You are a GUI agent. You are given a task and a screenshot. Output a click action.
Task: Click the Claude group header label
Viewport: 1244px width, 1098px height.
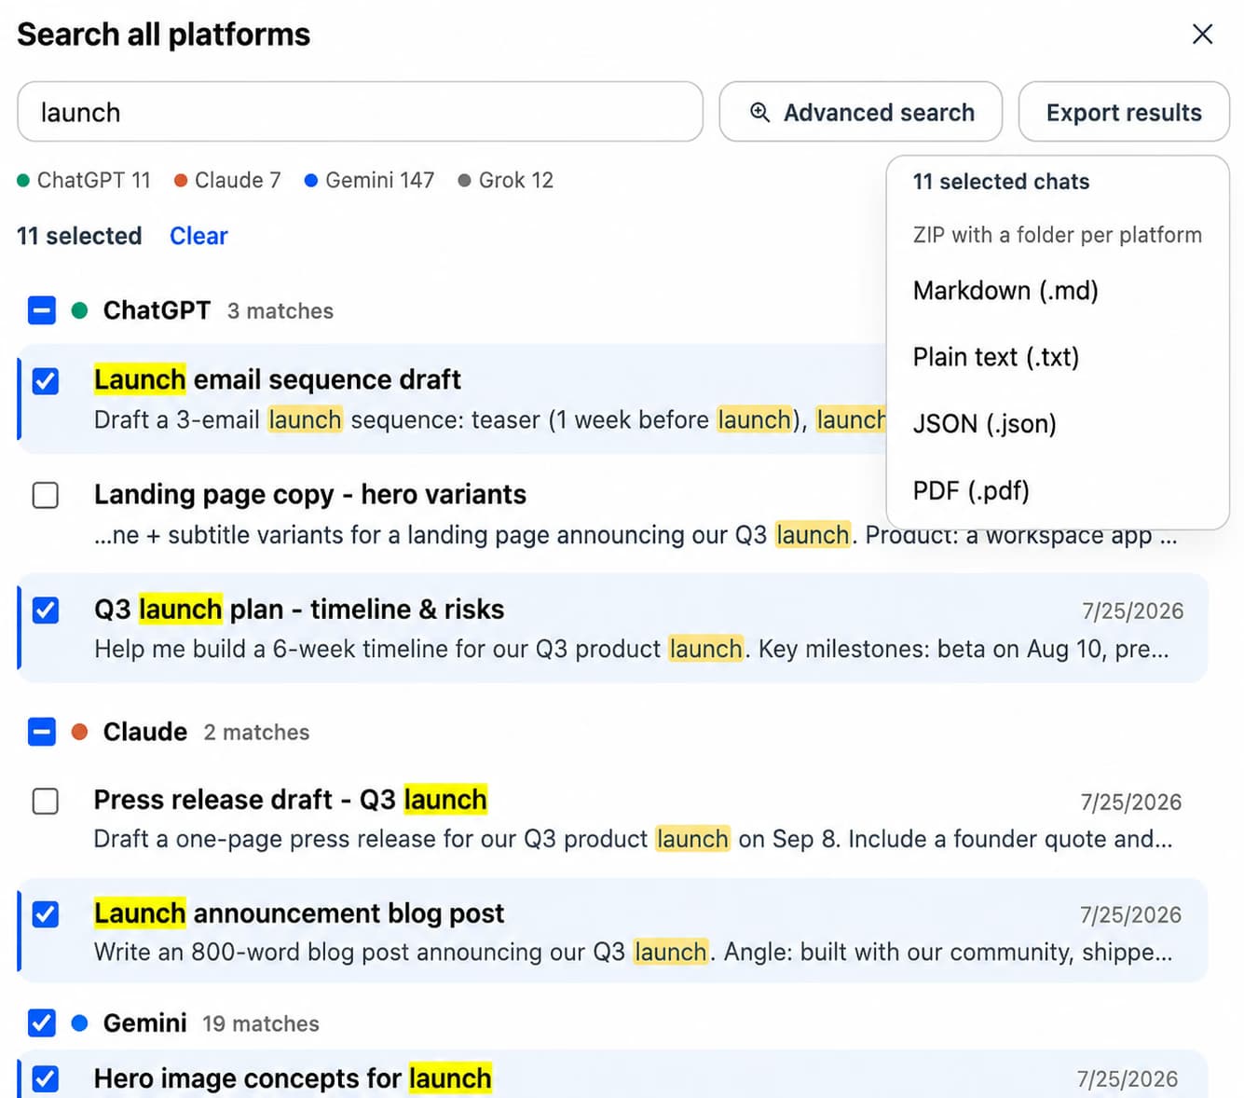coord(145,732)
